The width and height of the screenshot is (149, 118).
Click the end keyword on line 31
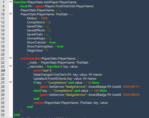tap(36, 99)
